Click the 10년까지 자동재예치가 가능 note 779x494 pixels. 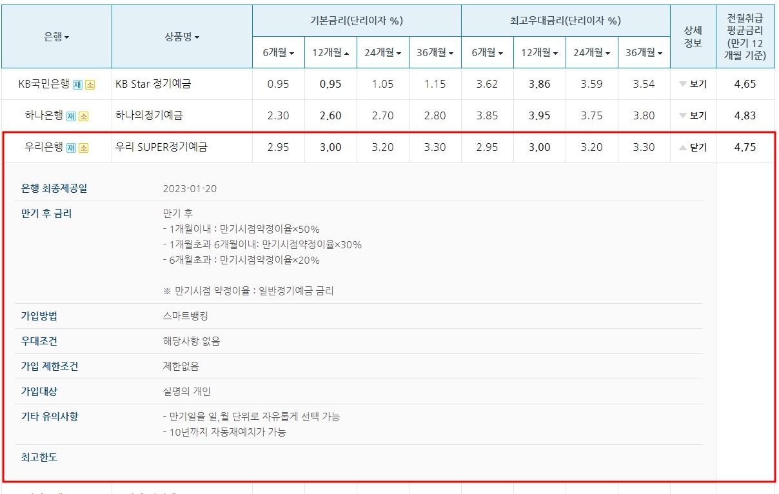pos(225,433)
